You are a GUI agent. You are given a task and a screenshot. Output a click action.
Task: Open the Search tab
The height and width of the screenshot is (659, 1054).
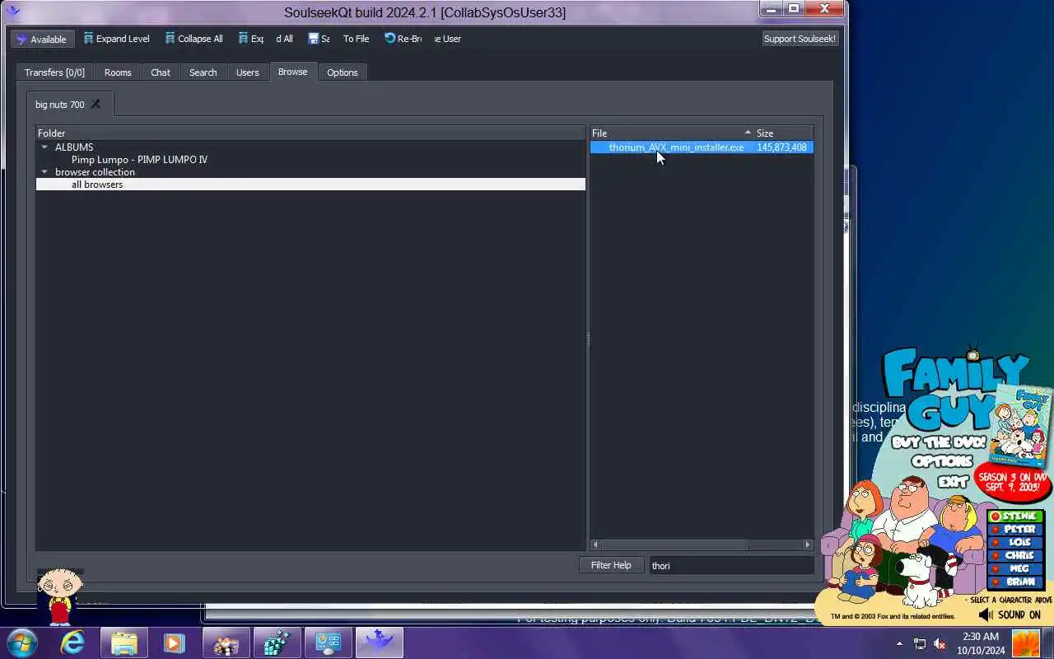pos(203,72)
